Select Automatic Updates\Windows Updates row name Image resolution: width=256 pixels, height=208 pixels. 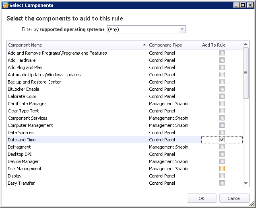(44, 75)
